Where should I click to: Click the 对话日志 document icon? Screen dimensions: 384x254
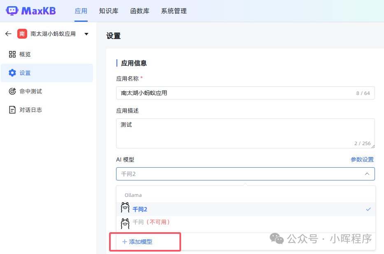(x=12, y=110)
